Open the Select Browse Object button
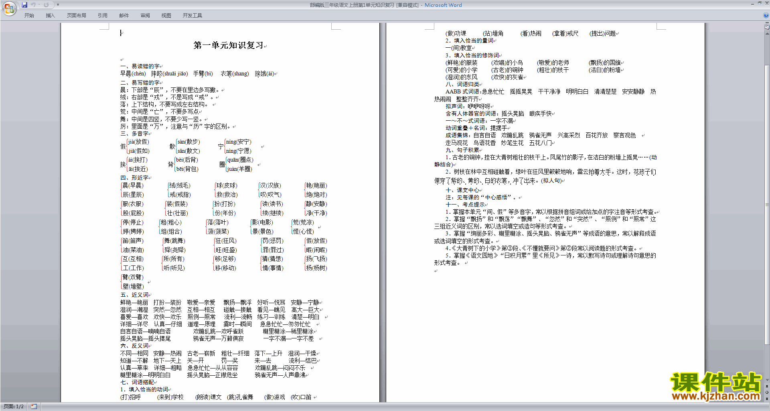The width and height of the screenshot is (770, 411). pyautogui.click(x=767, y=392)
